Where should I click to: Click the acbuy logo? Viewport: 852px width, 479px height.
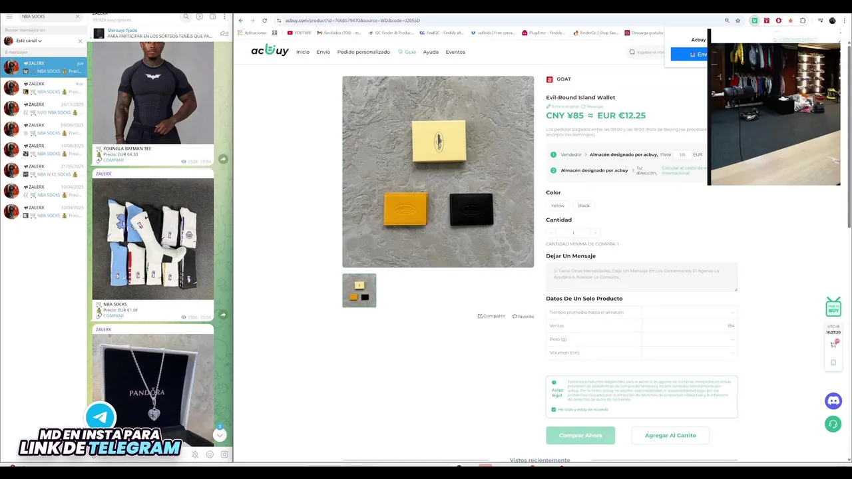(270, 51)
